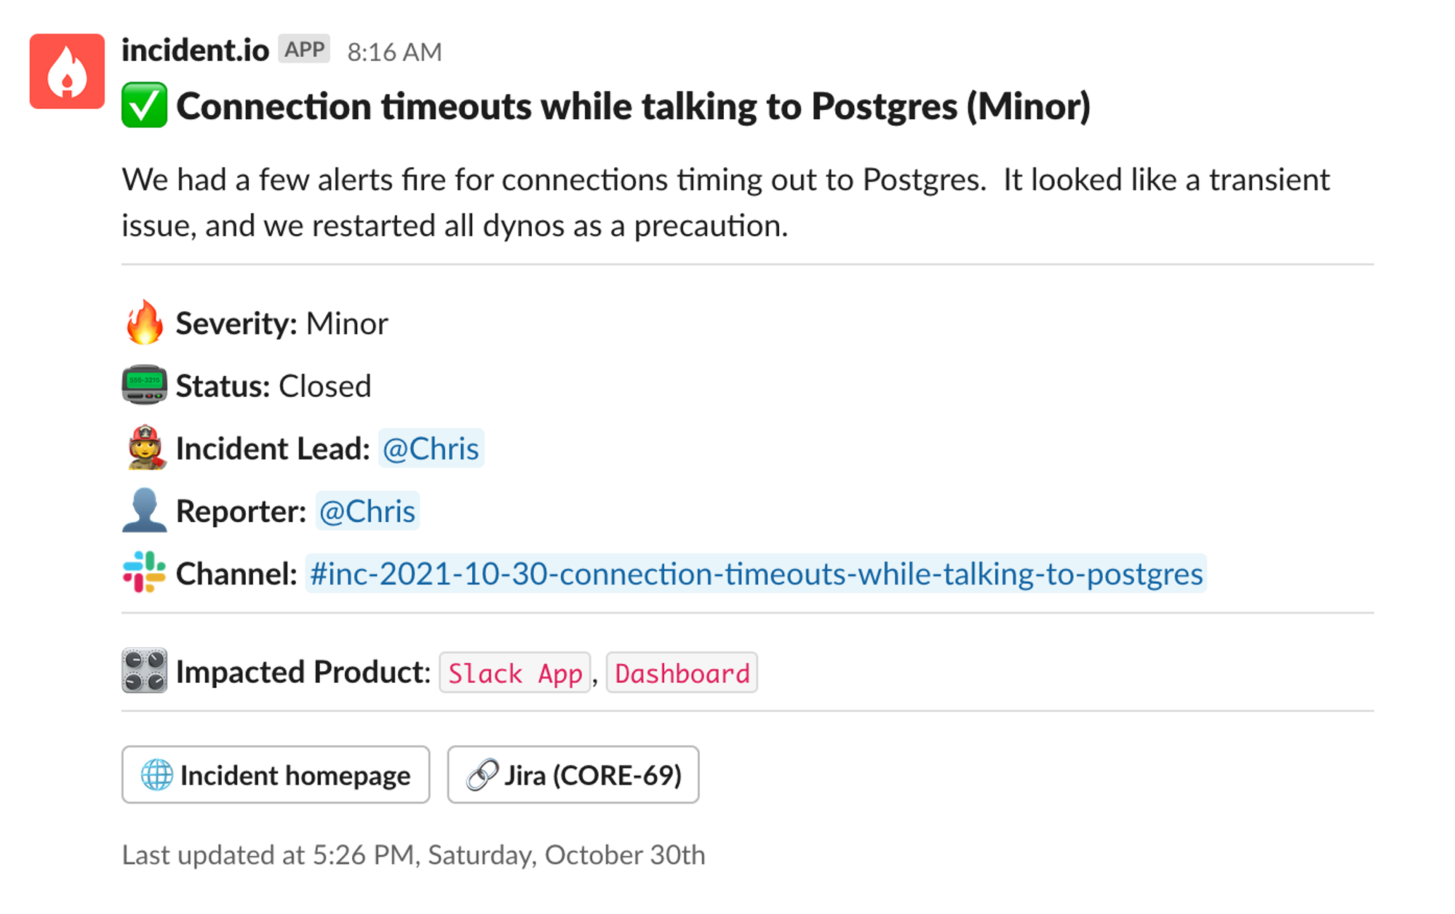Click the incident.io flame avatar icon
1455x914 pixels.
[x=67, y=71]
